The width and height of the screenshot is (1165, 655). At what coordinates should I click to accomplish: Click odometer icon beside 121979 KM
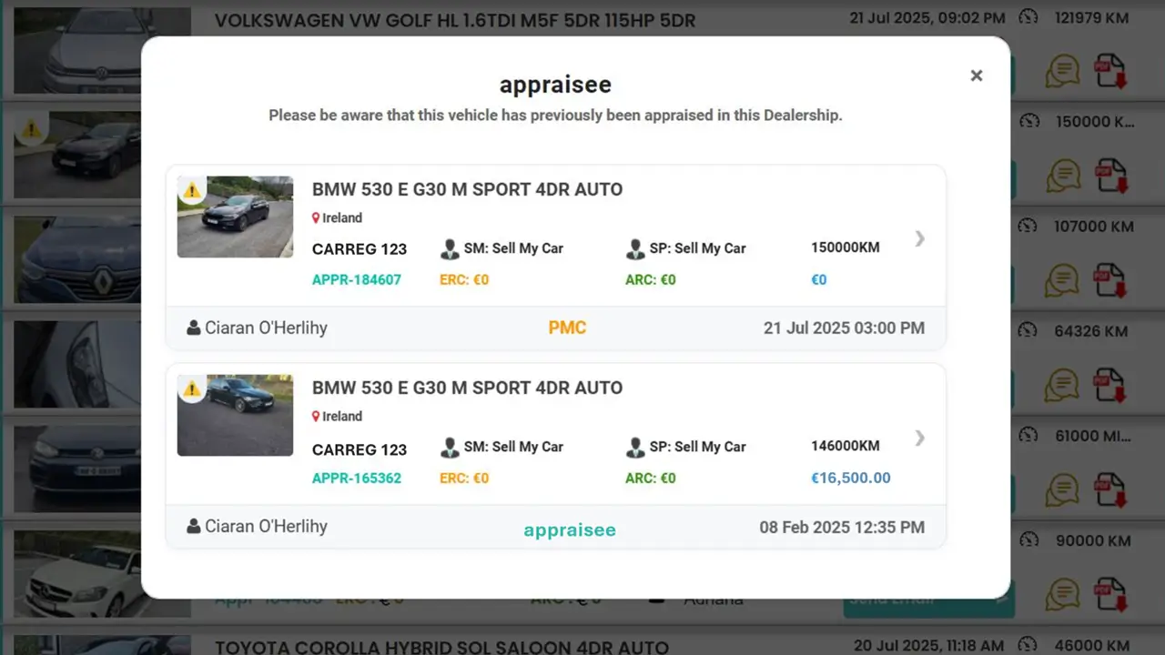tap(1028, 17)
